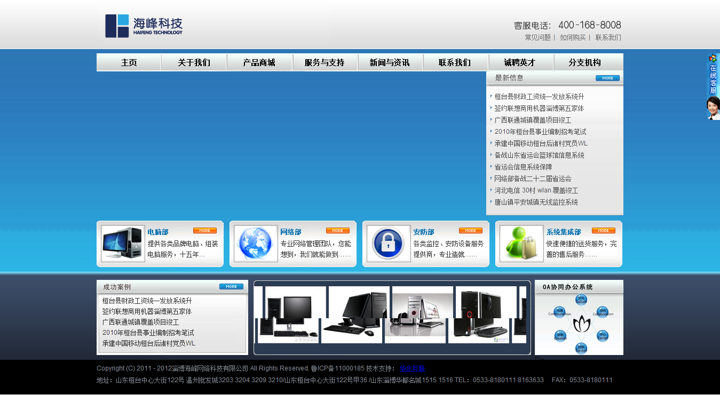Open 承建中国移动桓台后诸村党员WL in 最新信息 list
This screenshot has width=720, height=395.
541,143
